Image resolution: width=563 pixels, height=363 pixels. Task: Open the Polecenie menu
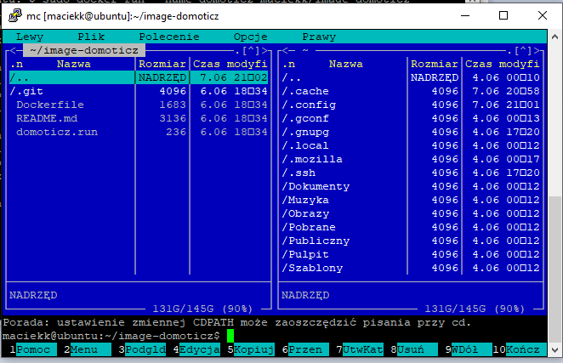(168, 37)
